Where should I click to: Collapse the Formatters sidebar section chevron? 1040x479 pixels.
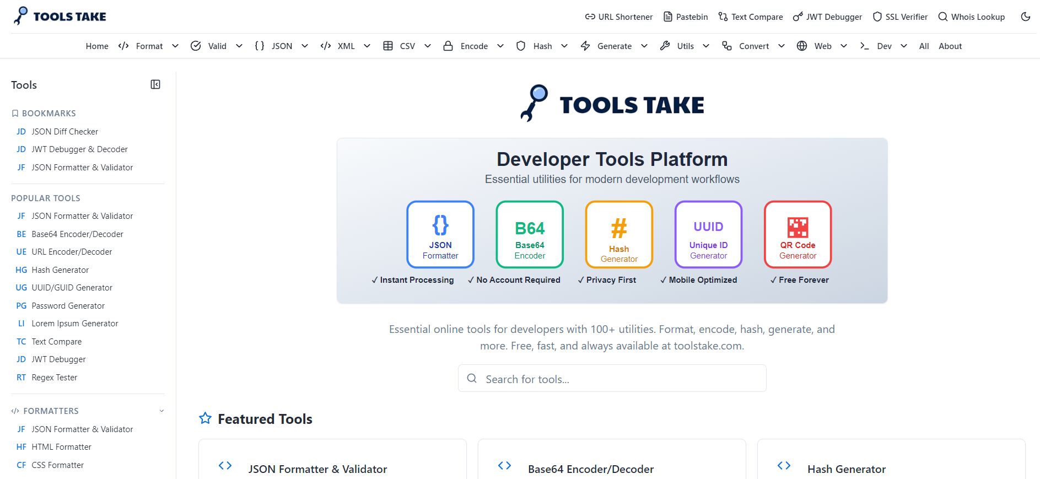point(161,411)
